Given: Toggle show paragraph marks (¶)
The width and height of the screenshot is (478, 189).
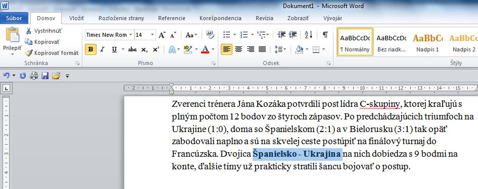Looking at the screenshot, I should pyautogui.click(x=325, y=35).
